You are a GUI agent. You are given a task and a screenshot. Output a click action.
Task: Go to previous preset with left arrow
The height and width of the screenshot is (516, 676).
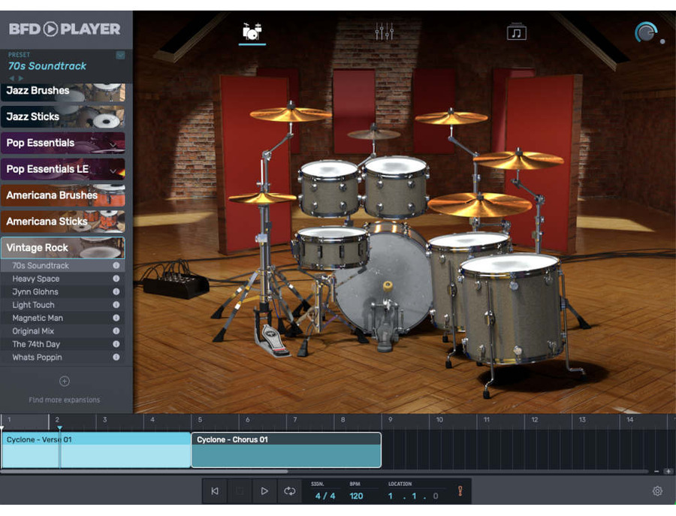(11, 78)
